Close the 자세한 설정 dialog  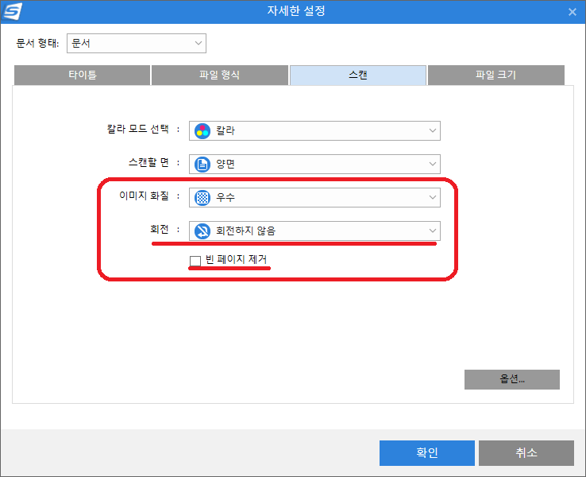[573, 12]
